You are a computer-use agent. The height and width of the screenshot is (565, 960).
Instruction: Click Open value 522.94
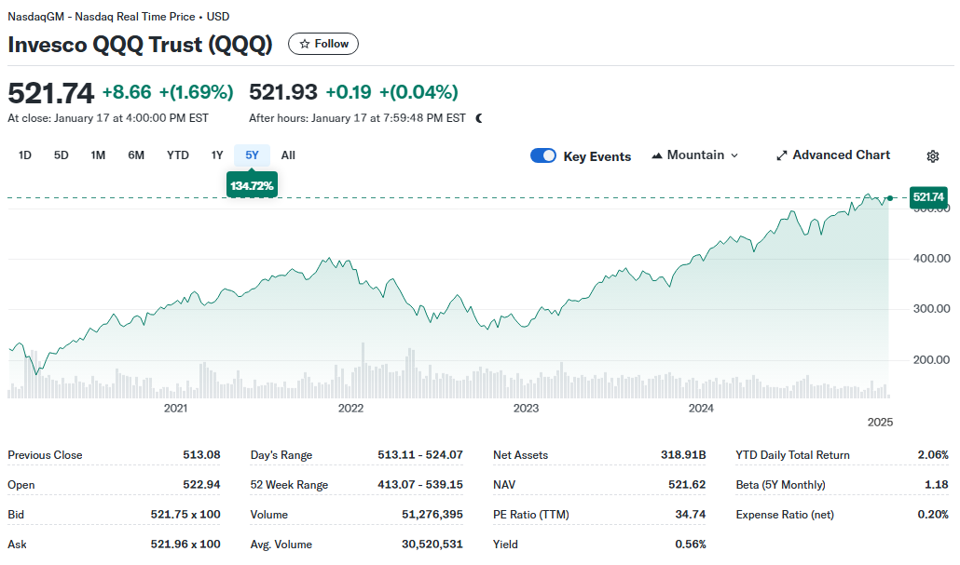click(201, 485)
